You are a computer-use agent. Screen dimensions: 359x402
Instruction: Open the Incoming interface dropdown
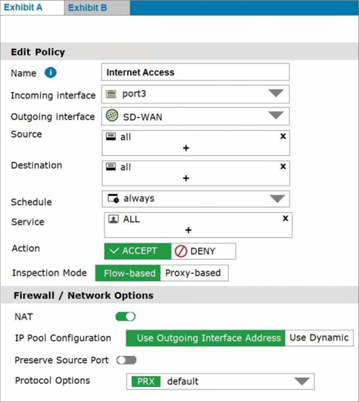(275, 94)
